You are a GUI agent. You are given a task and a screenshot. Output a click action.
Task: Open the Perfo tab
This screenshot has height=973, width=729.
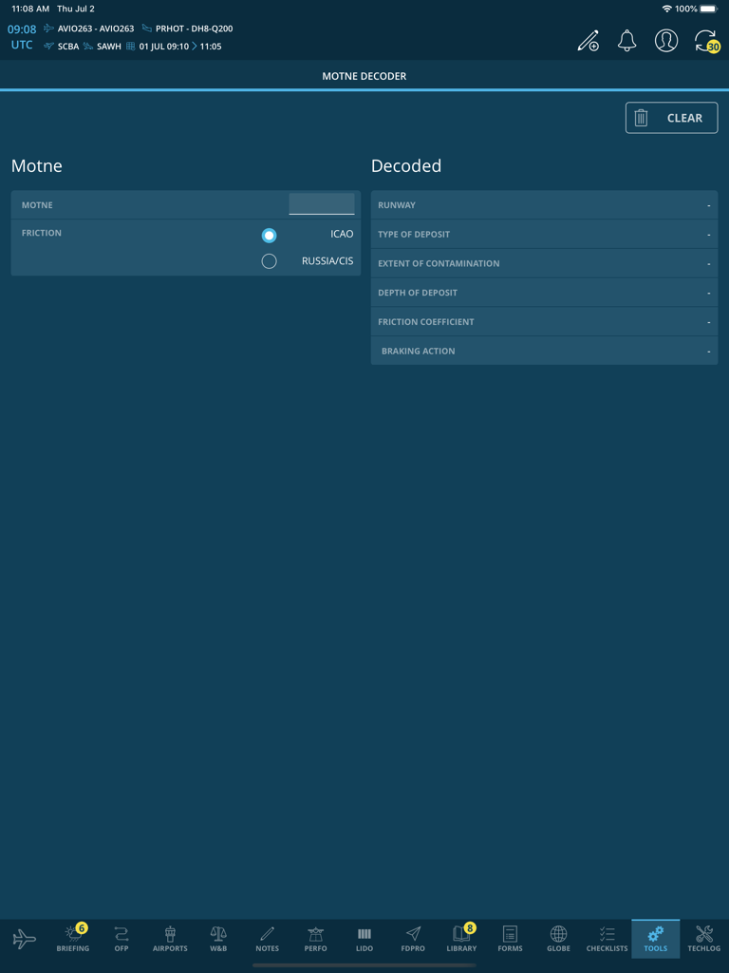click(315, 939)
